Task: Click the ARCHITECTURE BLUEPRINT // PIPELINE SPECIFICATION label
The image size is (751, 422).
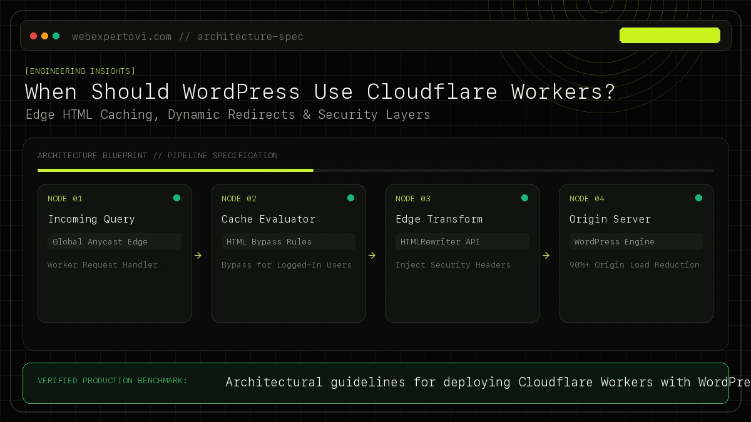Action: pyautogui.click(x=158, y=155)
